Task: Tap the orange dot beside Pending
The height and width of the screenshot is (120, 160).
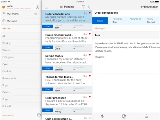Action: pyautogui.click(x=38, y=43)
